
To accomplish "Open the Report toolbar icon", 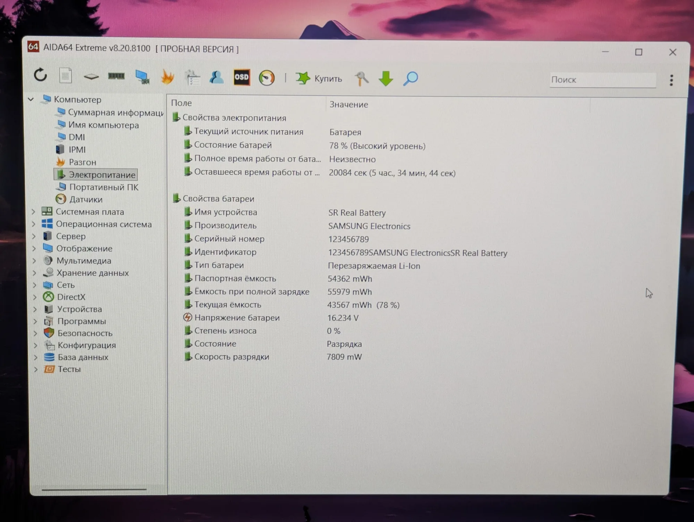I will pyautogui.click(x=65, y=76).
